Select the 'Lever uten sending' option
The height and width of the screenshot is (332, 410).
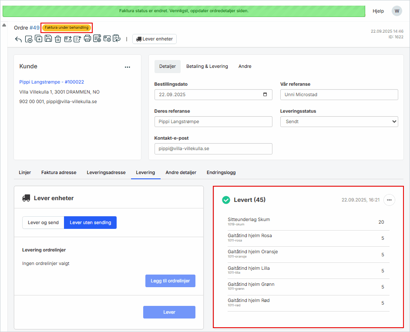pos(90,222)
